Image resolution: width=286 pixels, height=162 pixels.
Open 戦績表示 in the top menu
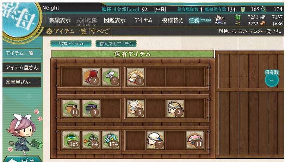[60, 20]
